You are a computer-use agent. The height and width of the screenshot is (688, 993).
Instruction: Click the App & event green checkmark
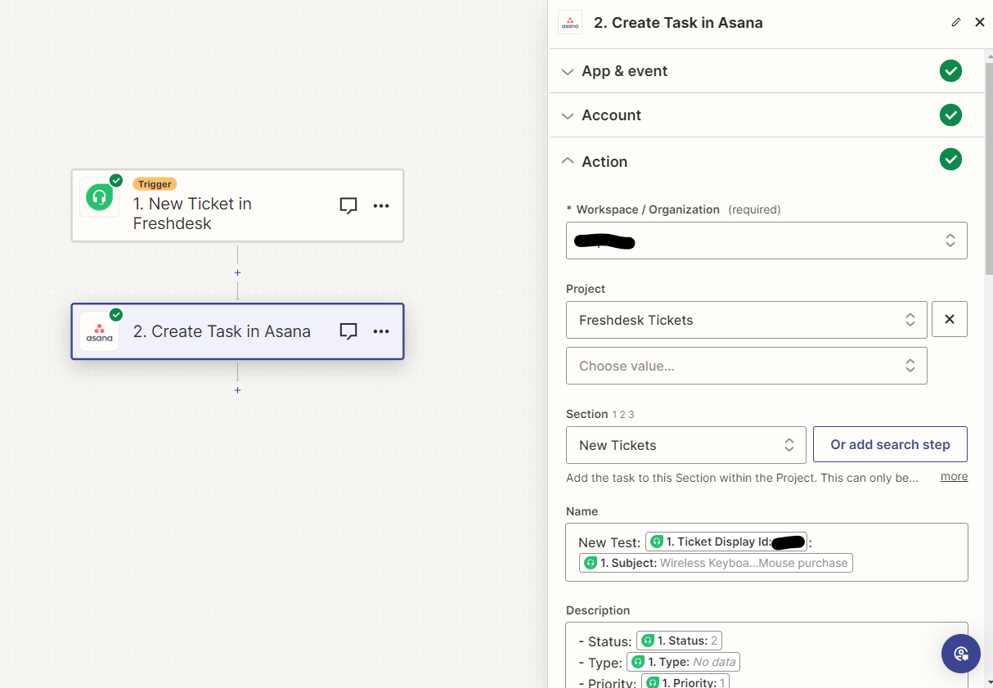950,71
